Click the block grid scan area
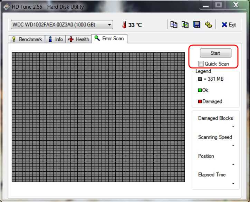The image size is (250, 202). pos(98,117)
